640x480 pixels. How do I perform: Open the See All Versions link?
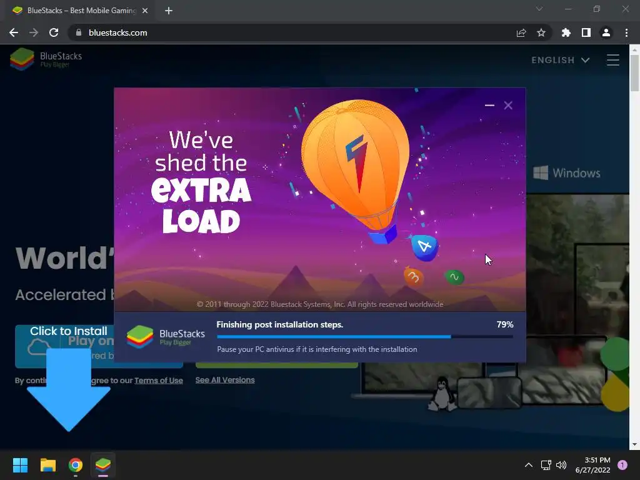(225, 380)
